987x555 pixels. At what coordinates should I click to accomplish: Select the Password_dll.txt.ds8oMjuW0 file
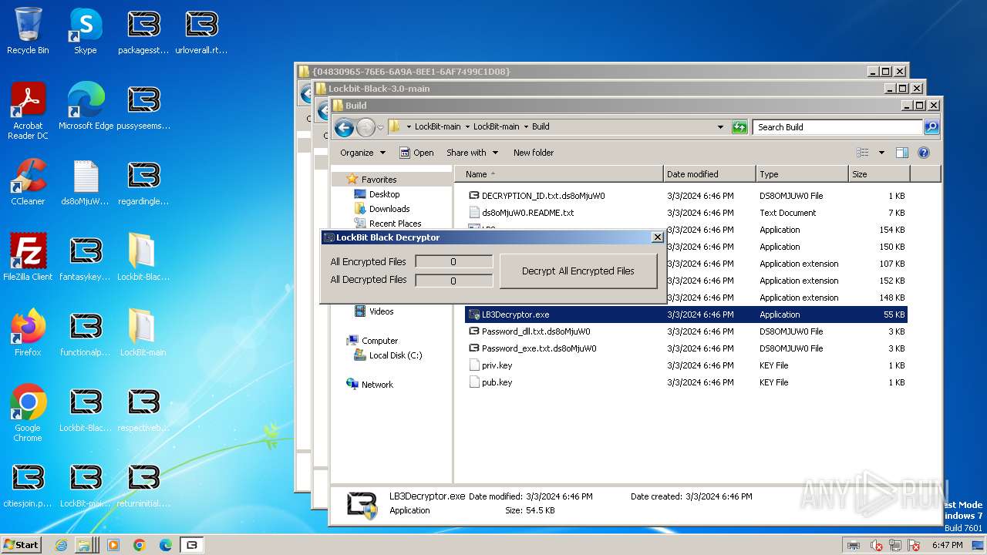coord(686,331)
